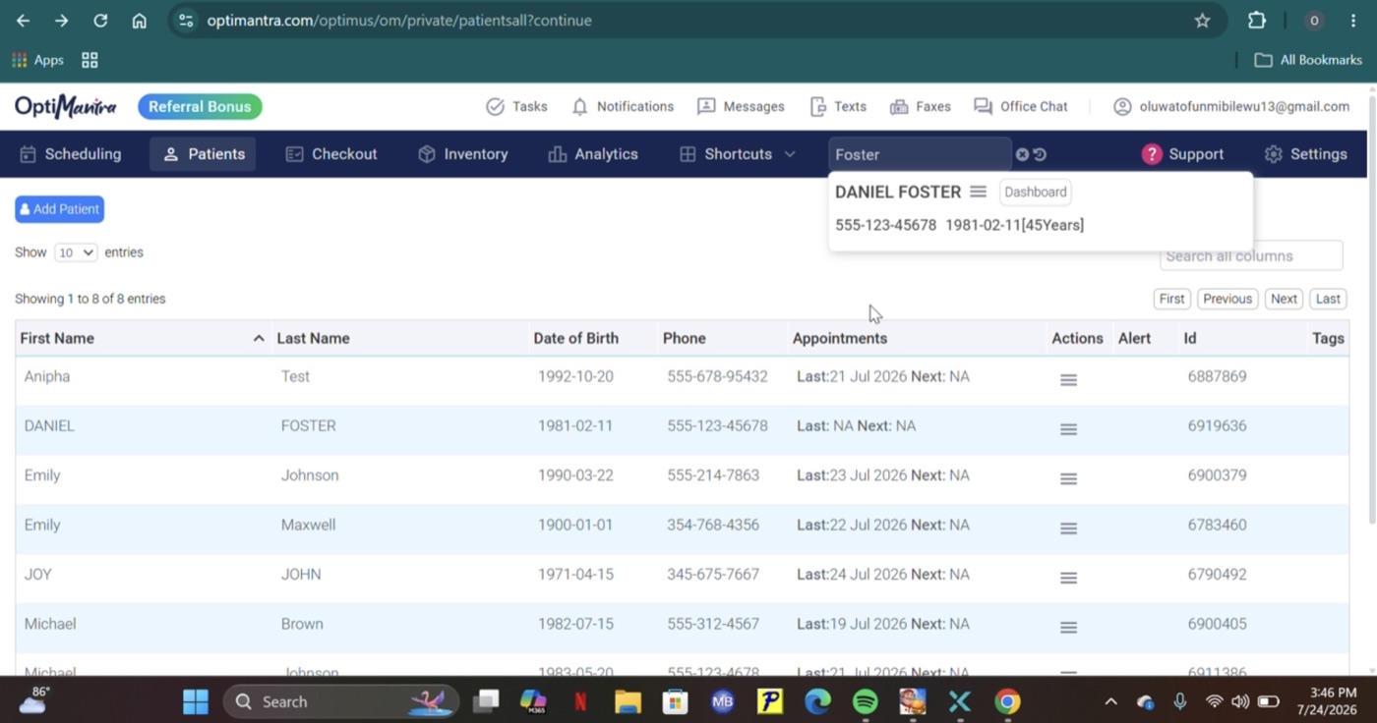Image resolution: width=1377 pixels, height=723 pixels.
Task: Open the browser extensions puzzle icon
Action: [x=1257, y=21]
